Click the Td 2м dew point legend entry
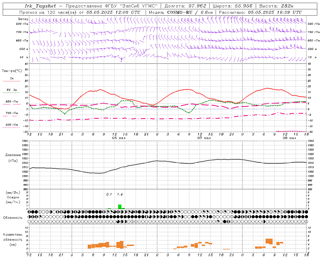Image resolution: width=321 pixels, height=257 pixels. click(x=12, y=90)
